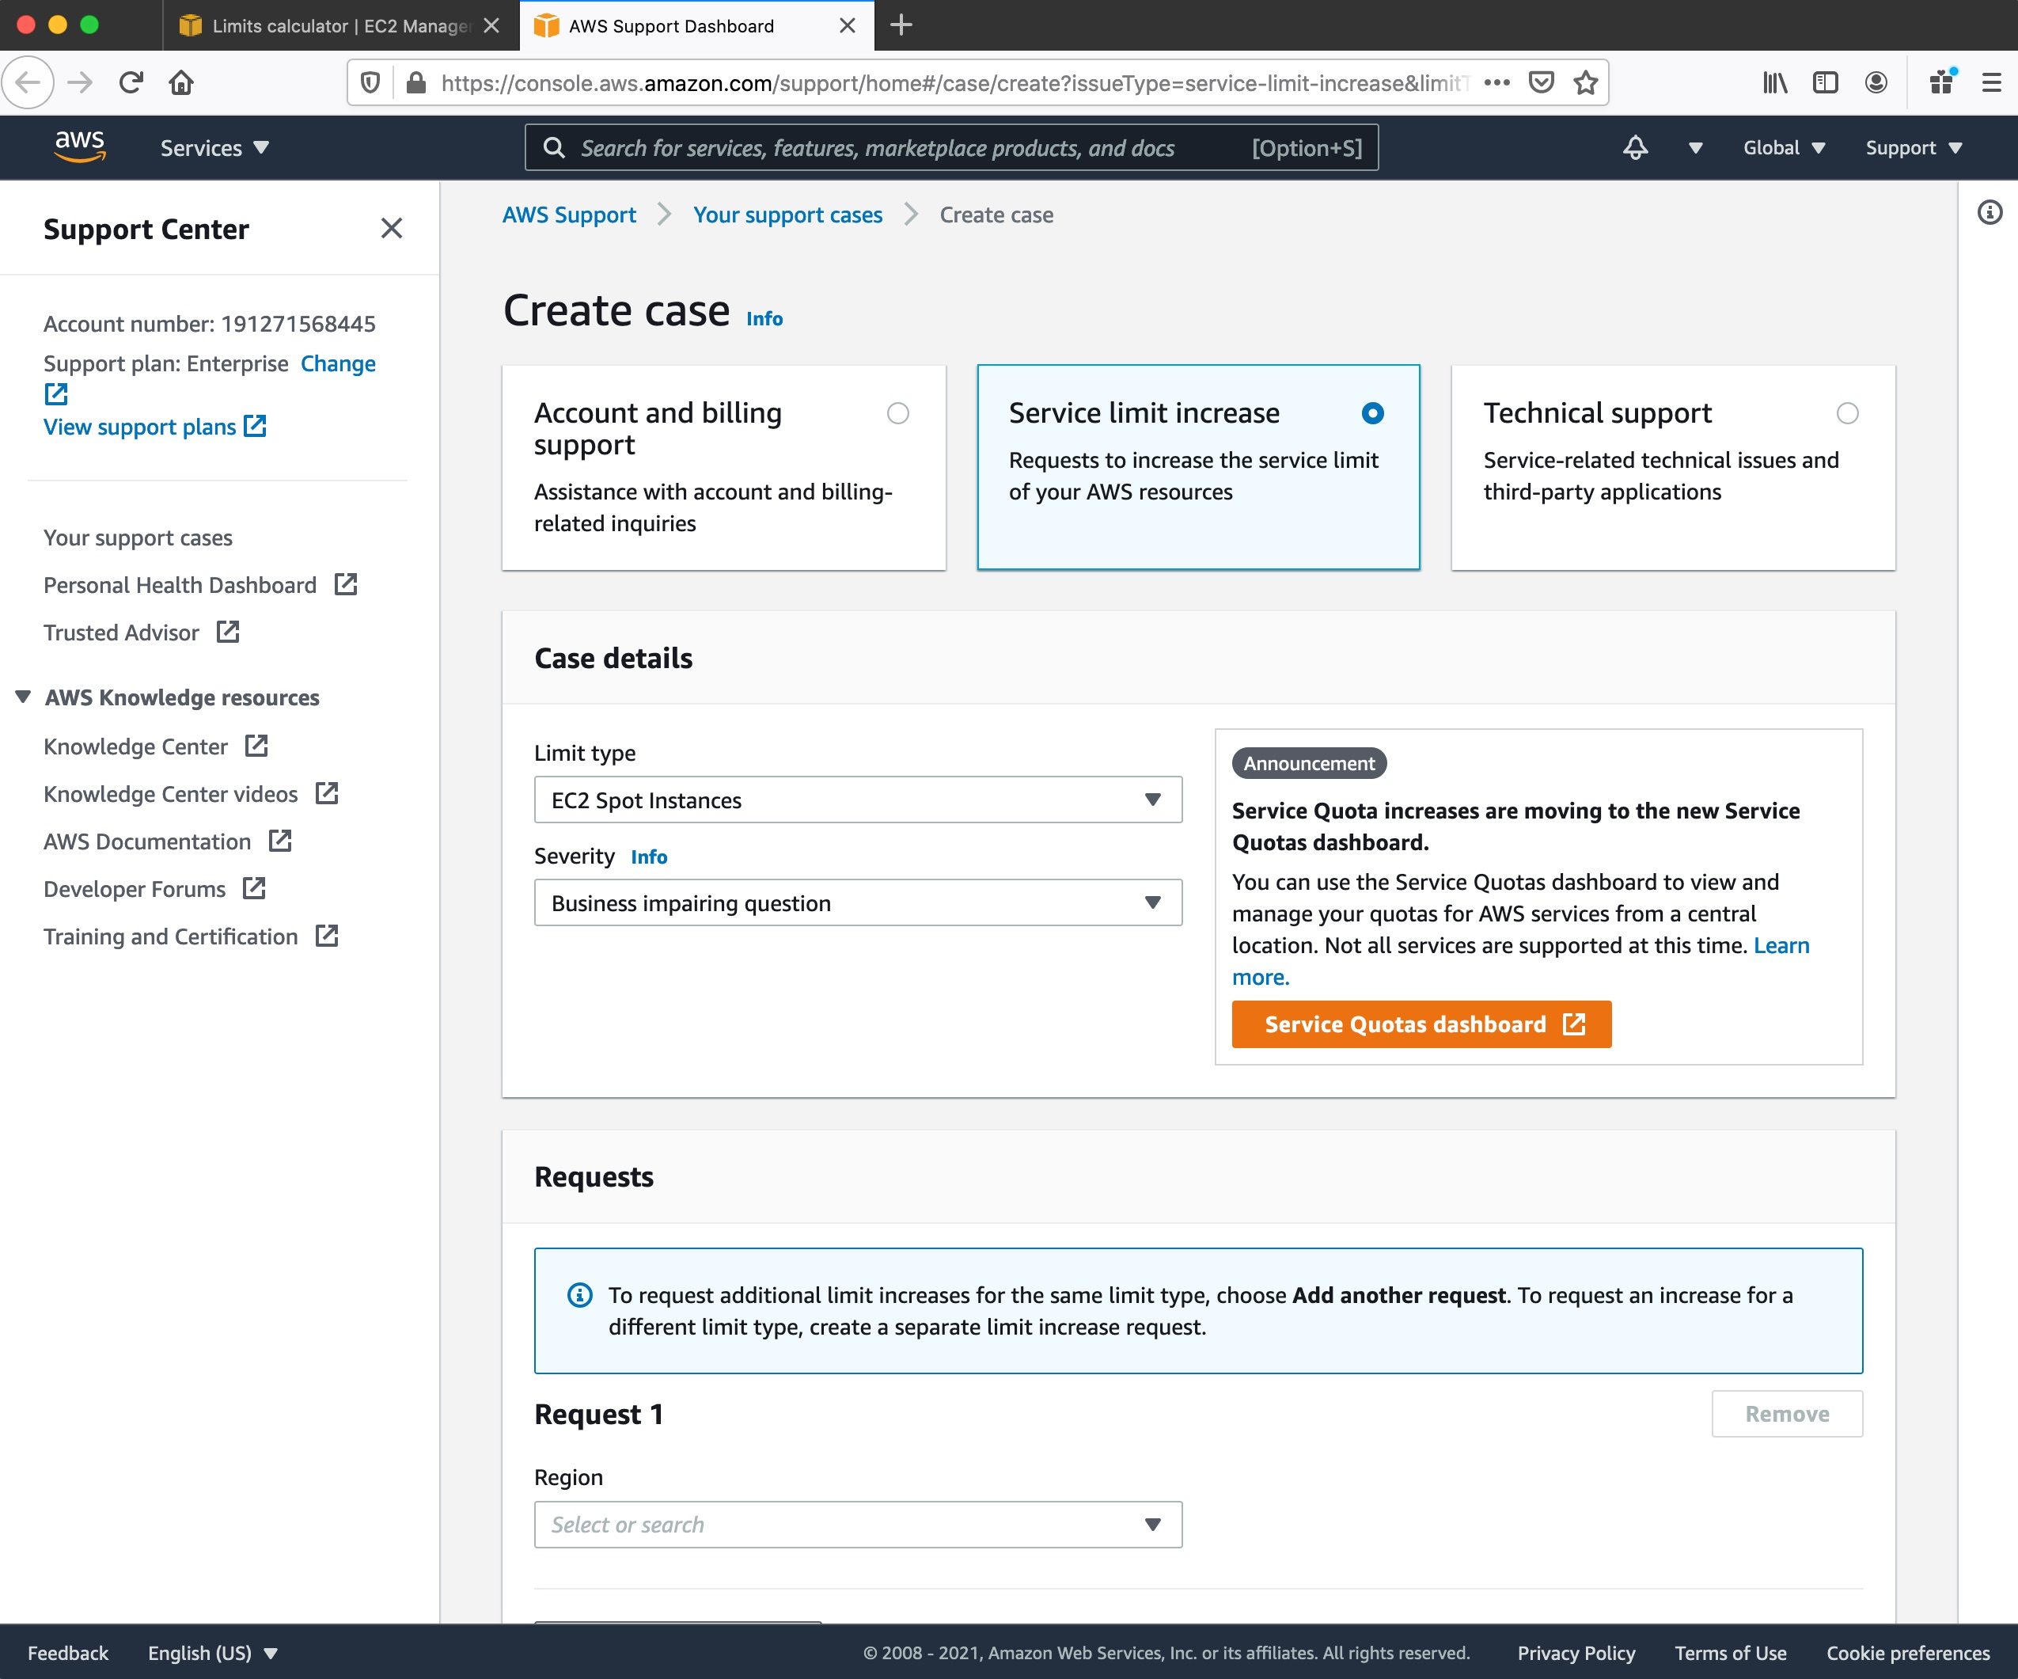Close the Support Center side panel
Viewport: 2018px width, 1679px height.
pyautogui.click(x=391, y=228)
